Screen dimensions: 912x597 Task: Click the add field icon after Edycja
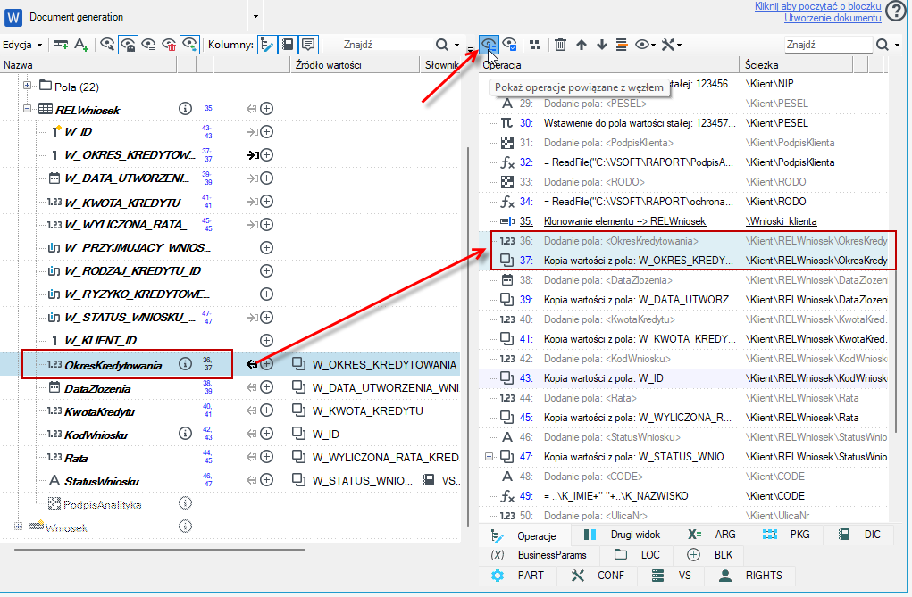coord(61,45)
